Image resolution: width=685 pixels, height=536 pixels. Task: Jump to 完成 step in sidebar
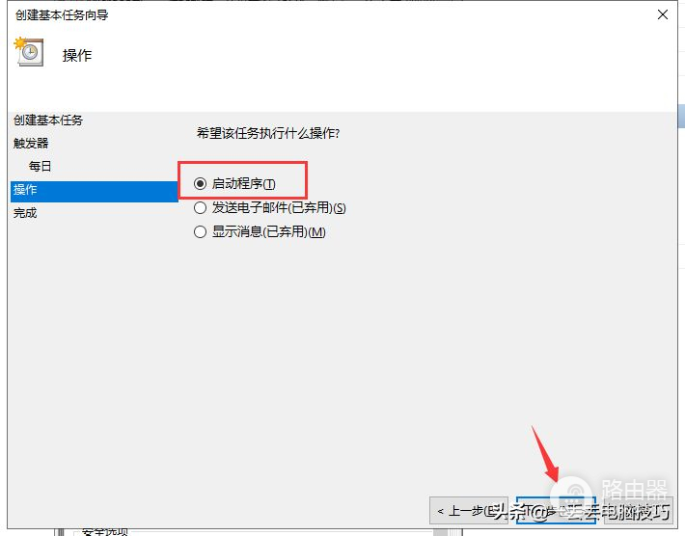25,213
